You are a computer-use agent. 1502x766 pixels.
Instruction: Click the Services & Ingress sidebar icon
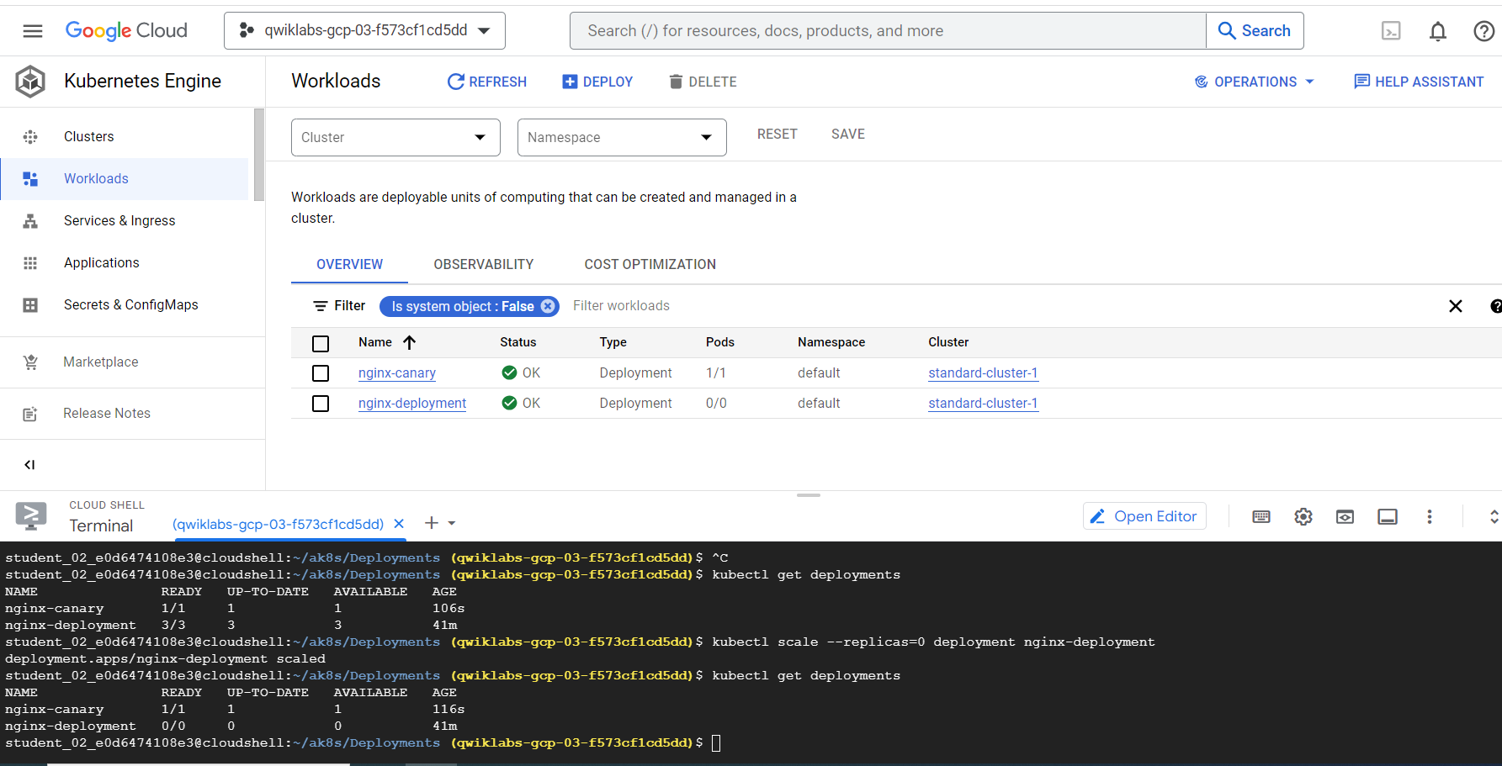[x=30, y=220]
